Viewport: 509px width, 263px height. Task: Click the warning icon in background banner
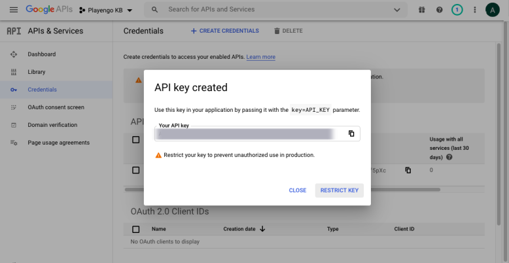pyautogui.click(x=139, y=80)
